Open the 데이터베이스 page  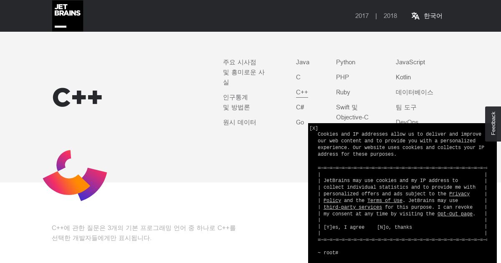[415, 92]
